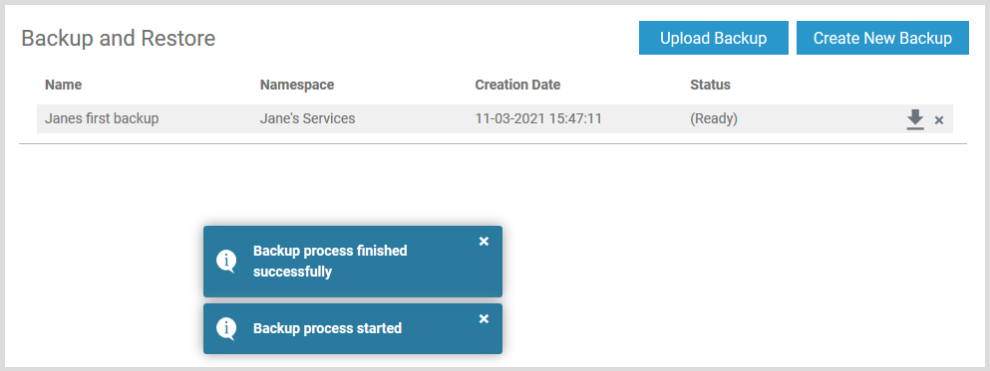Start a backup with Create New Backup

pos(882,38)
